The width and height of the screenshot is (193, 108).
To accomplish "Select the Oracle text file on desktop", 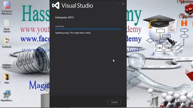I will (7, 26).
